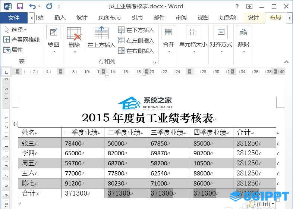Toggle View Gridlines (查看网格线)
Image resolution: width=293 pixels, height=209 pixels.
click(22, 40)
